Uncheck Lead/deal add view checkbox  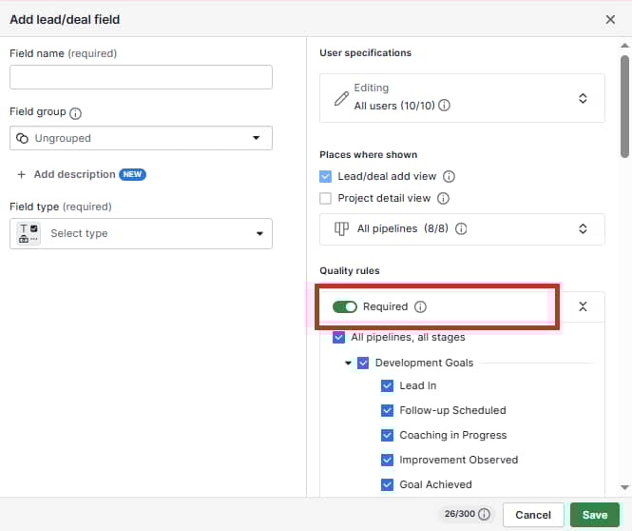[x=325, y=176]
